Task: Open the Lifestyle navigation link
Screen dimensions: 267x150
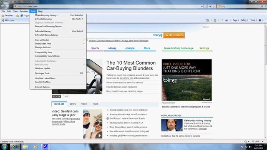Action: (x=129, y=48)
